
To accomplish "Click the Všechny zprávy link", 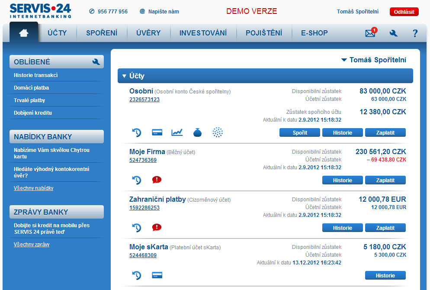I will (x=32, y=245).
